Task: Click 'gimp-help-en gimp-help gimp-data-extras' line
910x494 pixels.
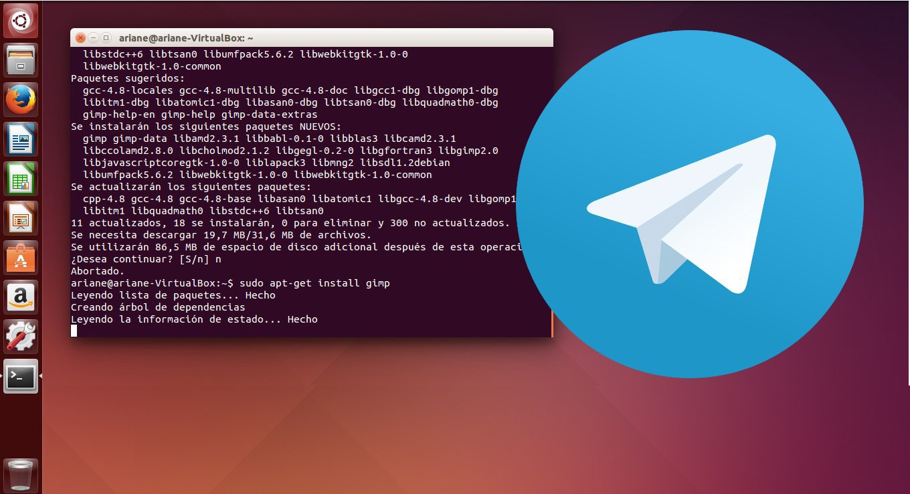Action: [x=200, y=114]
